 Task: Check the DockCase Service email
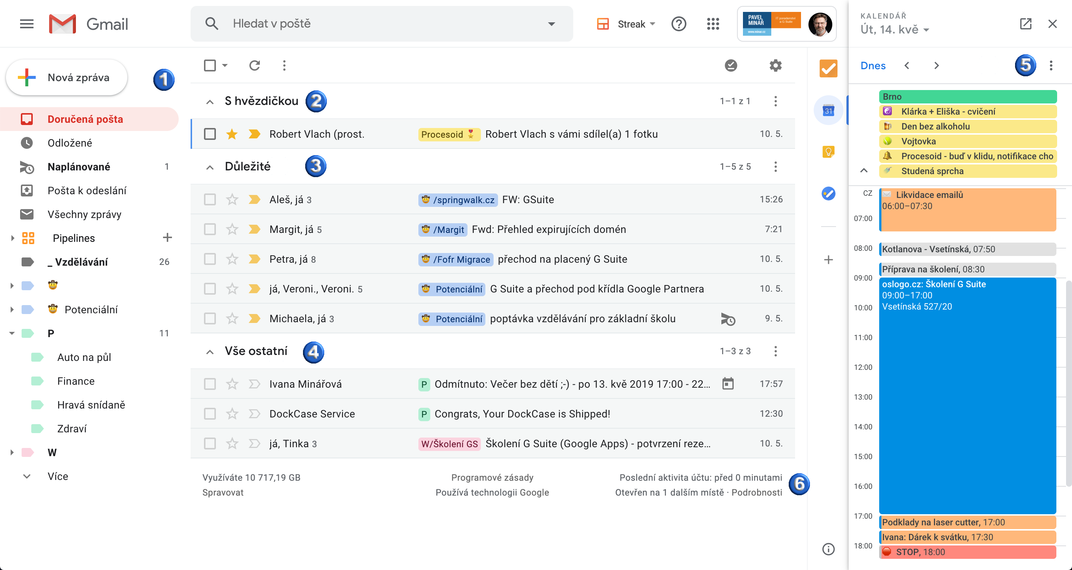(210, 414)
